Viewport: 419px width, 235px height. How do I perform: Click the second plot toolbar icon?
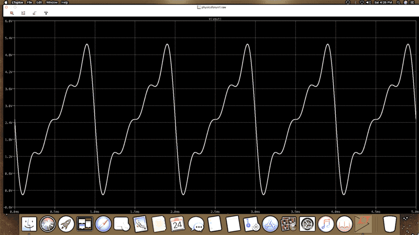[23, 13]
